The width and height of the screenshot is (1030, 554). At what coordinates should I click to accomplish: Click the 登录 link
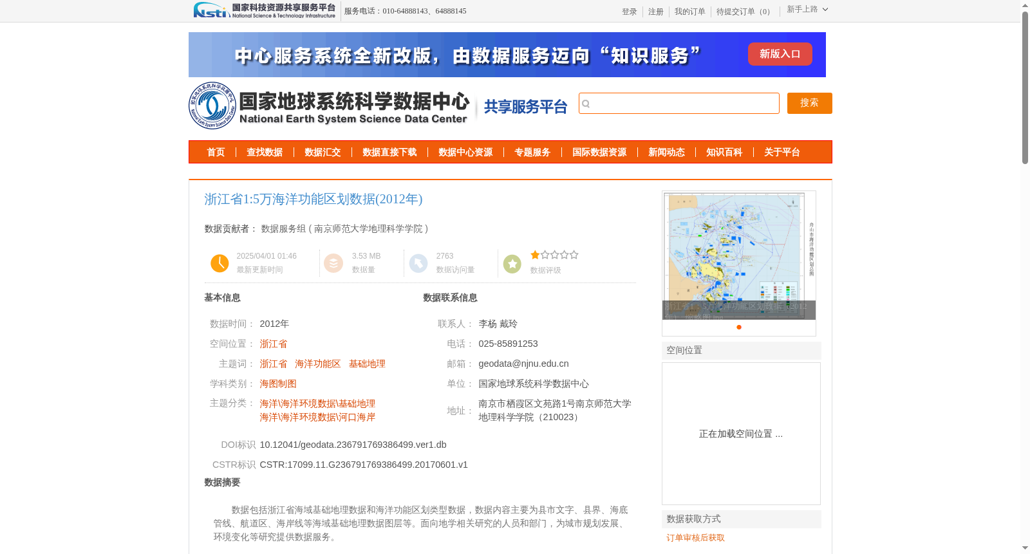coord(630,12)
